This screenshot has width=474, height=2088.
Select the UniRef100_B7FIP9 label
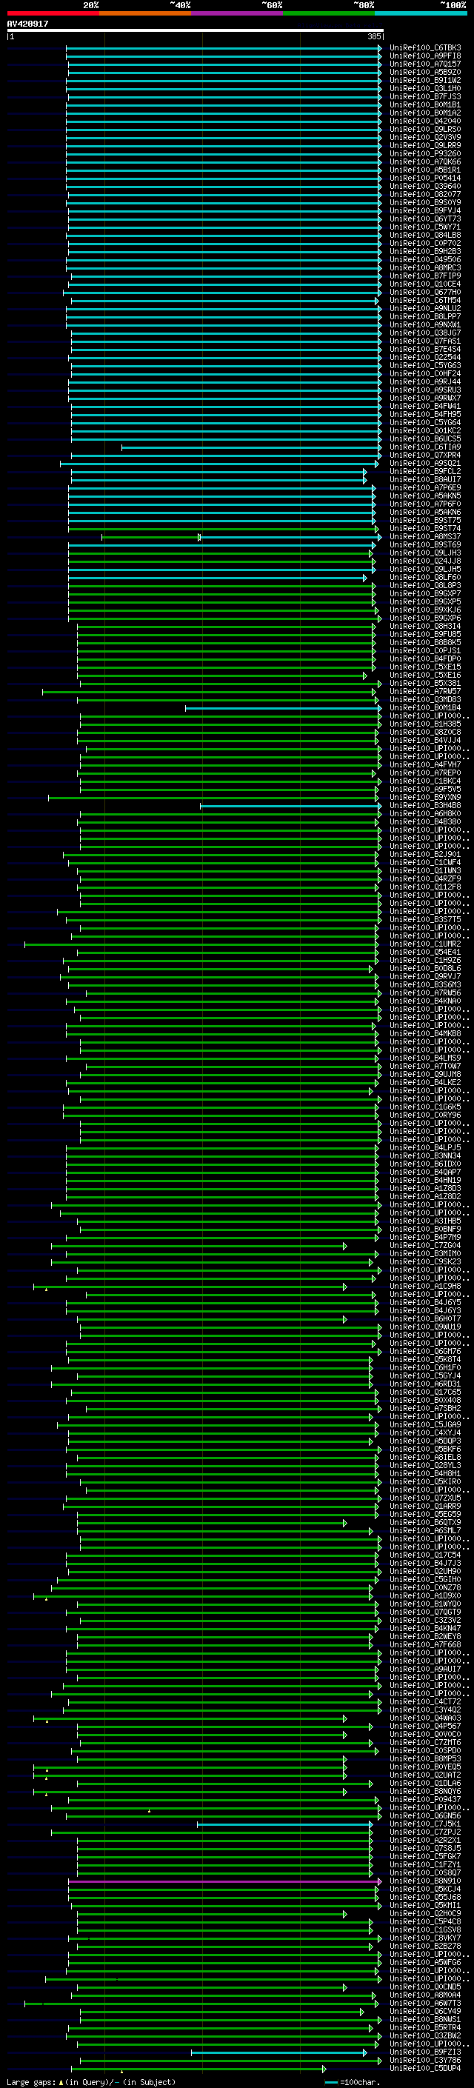(425, 276)
